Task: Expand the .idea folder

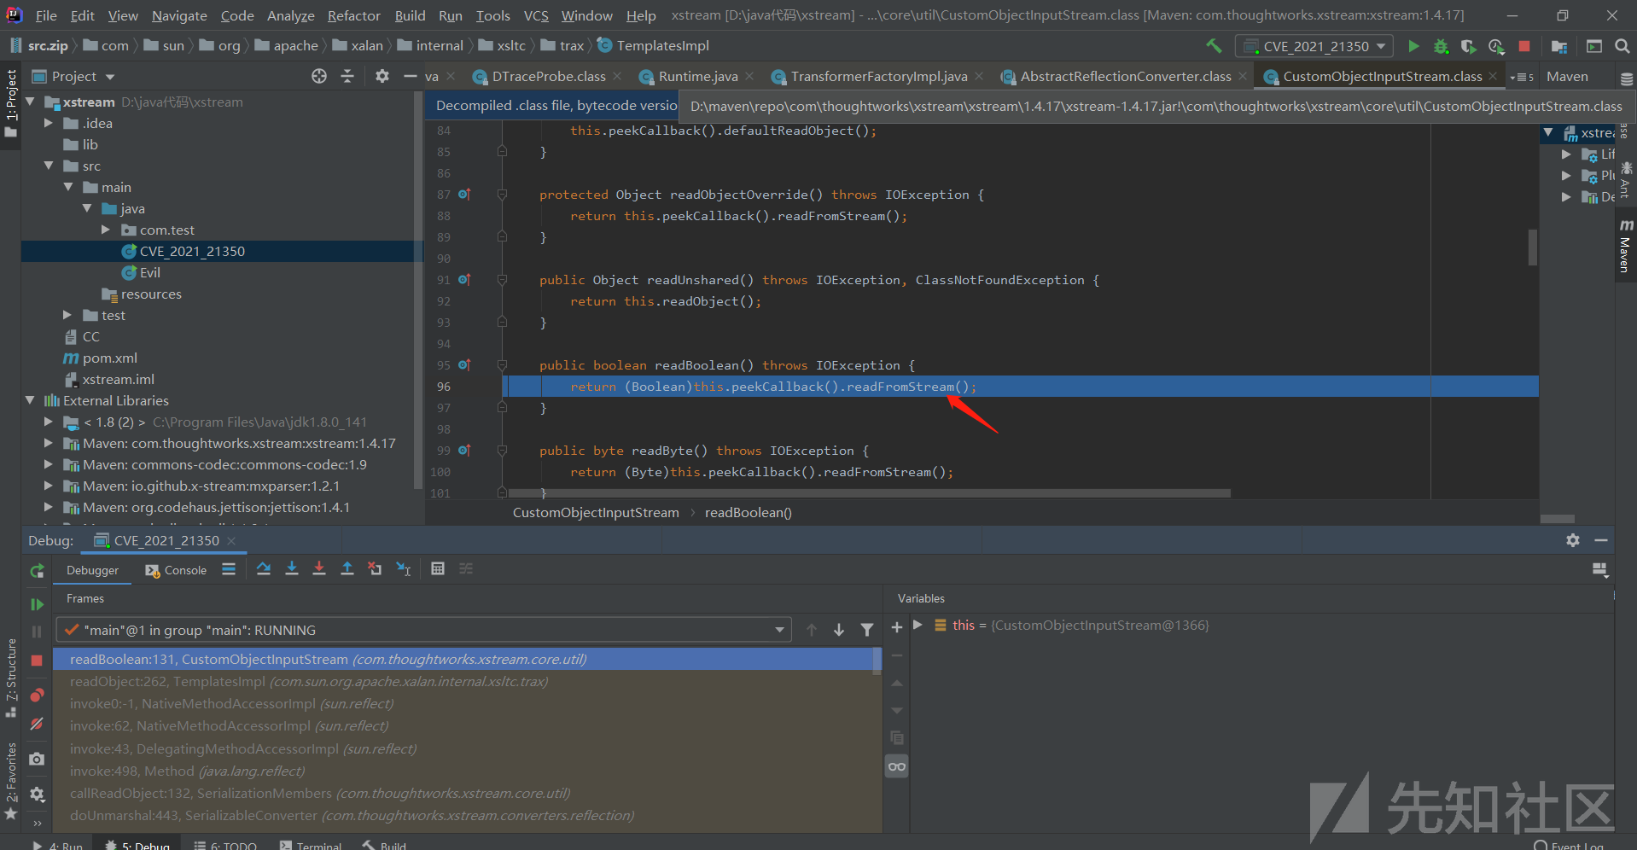Action: pyautogui.click(x=49, y=123)
